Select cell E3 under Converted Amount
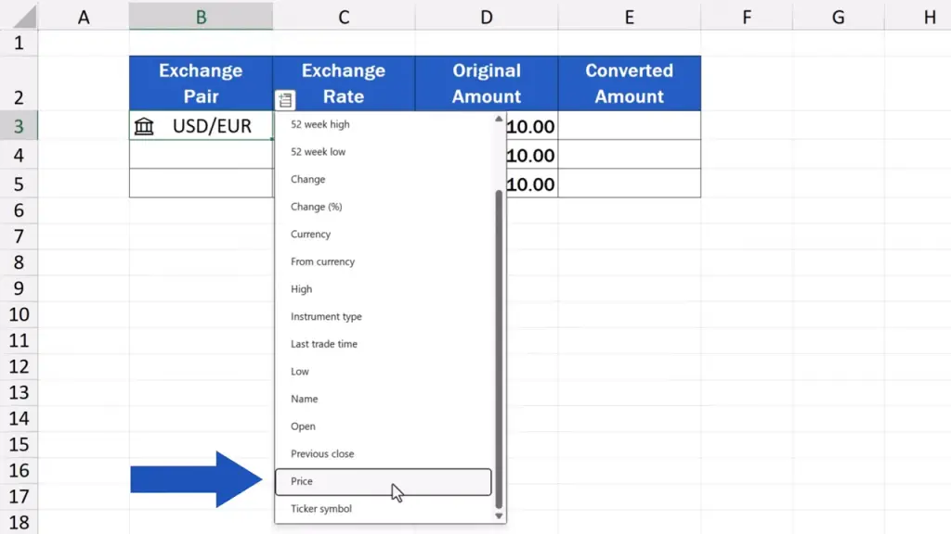Image resolution: width=951 pixels, height=534 pixels. point(629,126)
